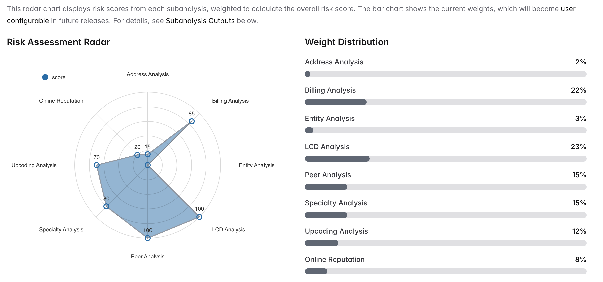Screen dimensions: 603x282
Task: Toggle the score legend marker
Action: [45, 77]
